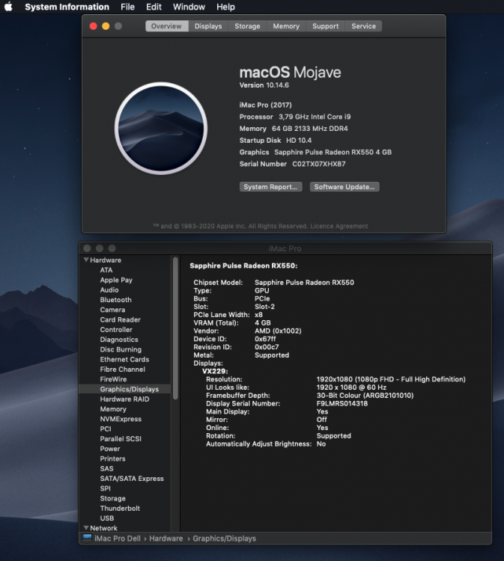Select Ethernet Cards in the sidebar
This screenshot has height=561, width=504.
[124, 360]
